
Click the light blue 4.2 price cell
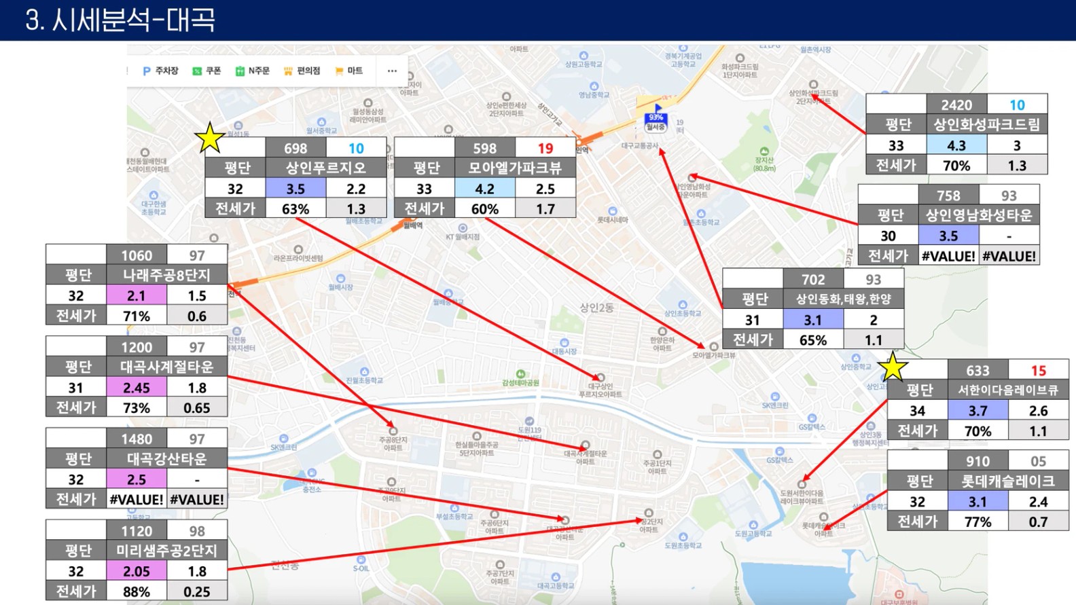(485, 188)
